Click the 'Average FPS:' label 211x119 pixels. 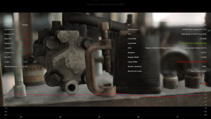pos(10,34)
